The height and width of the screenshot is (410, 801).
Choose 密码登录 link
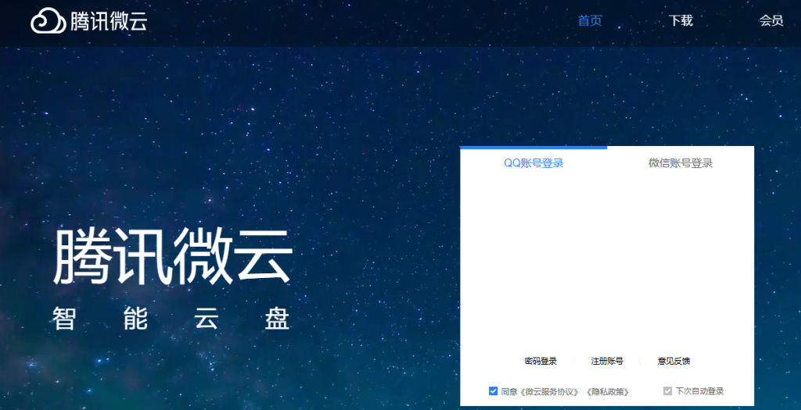(x=541, y=361)
